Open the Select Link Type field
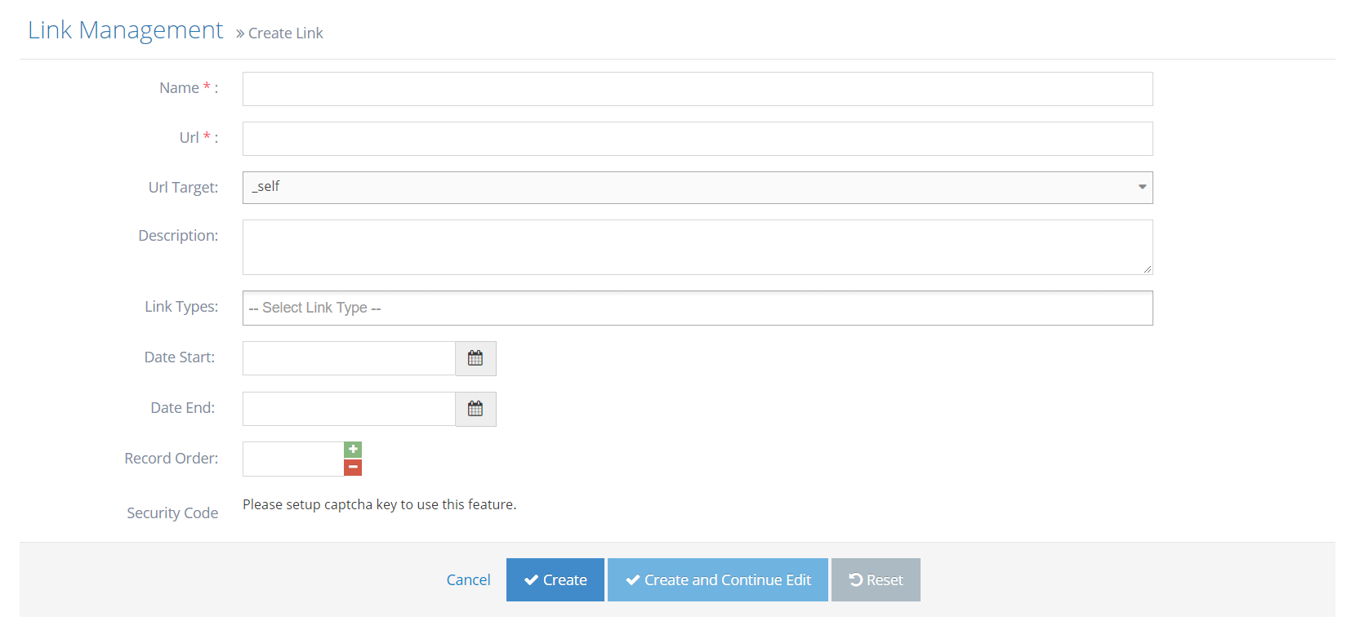Screen dimensions: 1351x630 [x=698, y=308]
